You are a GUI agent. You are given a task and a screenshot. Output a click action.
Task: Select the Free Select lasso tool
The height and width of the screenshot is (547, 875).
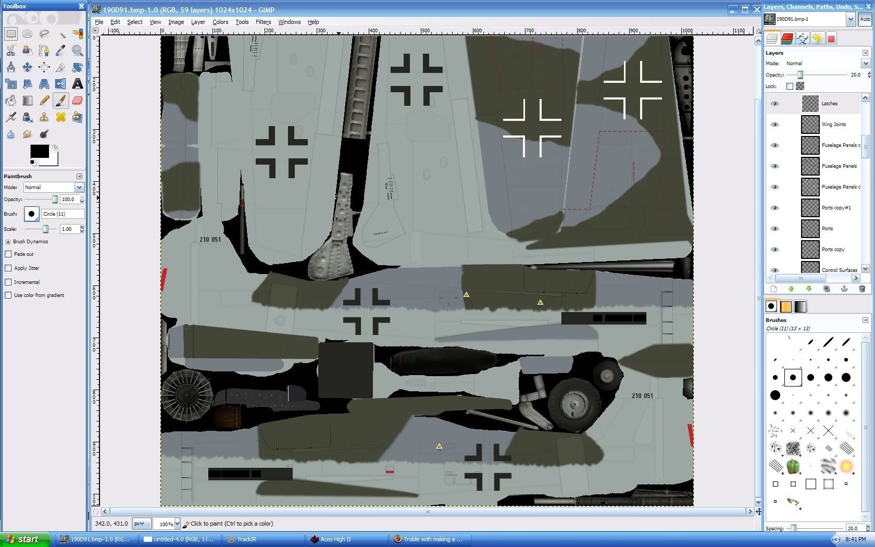[44, 34]
